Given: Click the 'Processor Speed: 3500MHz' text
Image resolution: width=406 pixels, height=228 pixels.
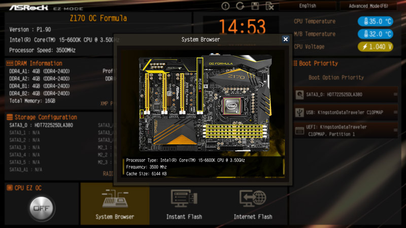Looking at the screenshot, I should [x=42, y=50].
